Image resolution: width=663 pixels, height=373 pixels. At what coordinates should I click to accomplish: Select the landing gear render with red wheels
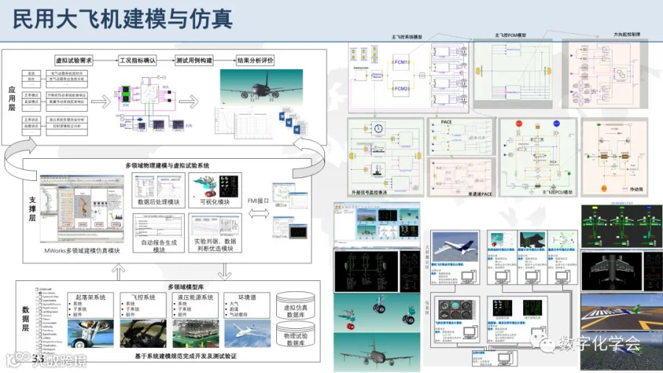click(377, 313)
